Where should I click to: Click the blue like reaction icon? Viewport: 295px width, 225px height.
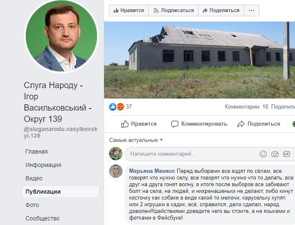113,107
